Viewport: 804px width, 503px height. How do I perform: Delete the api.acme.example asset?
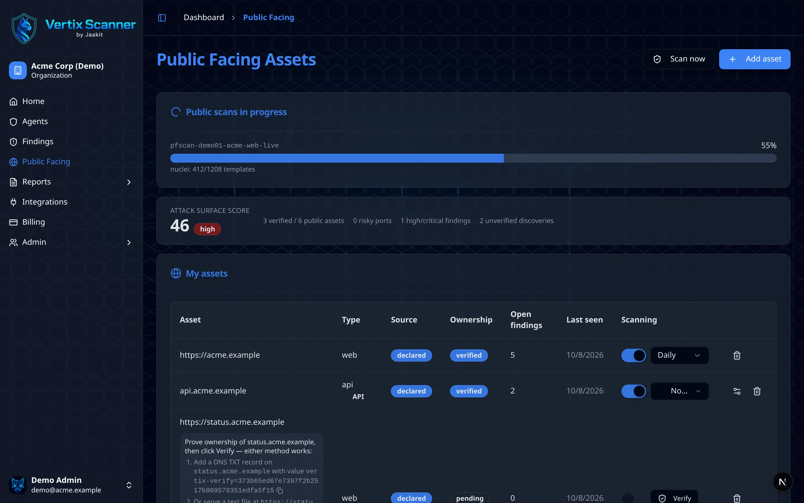click(x=757, y=391)
